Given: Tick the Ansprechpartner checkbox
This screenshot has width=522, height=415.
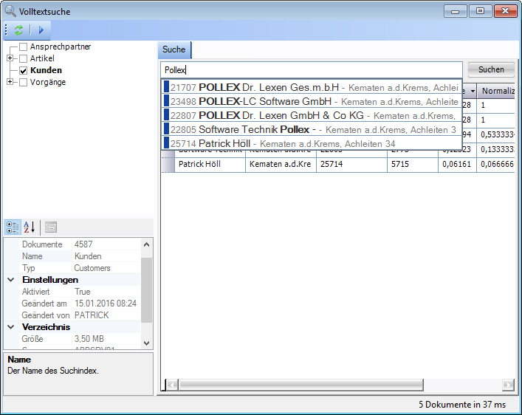Looking at the screenshot, I should click(24, 47).
